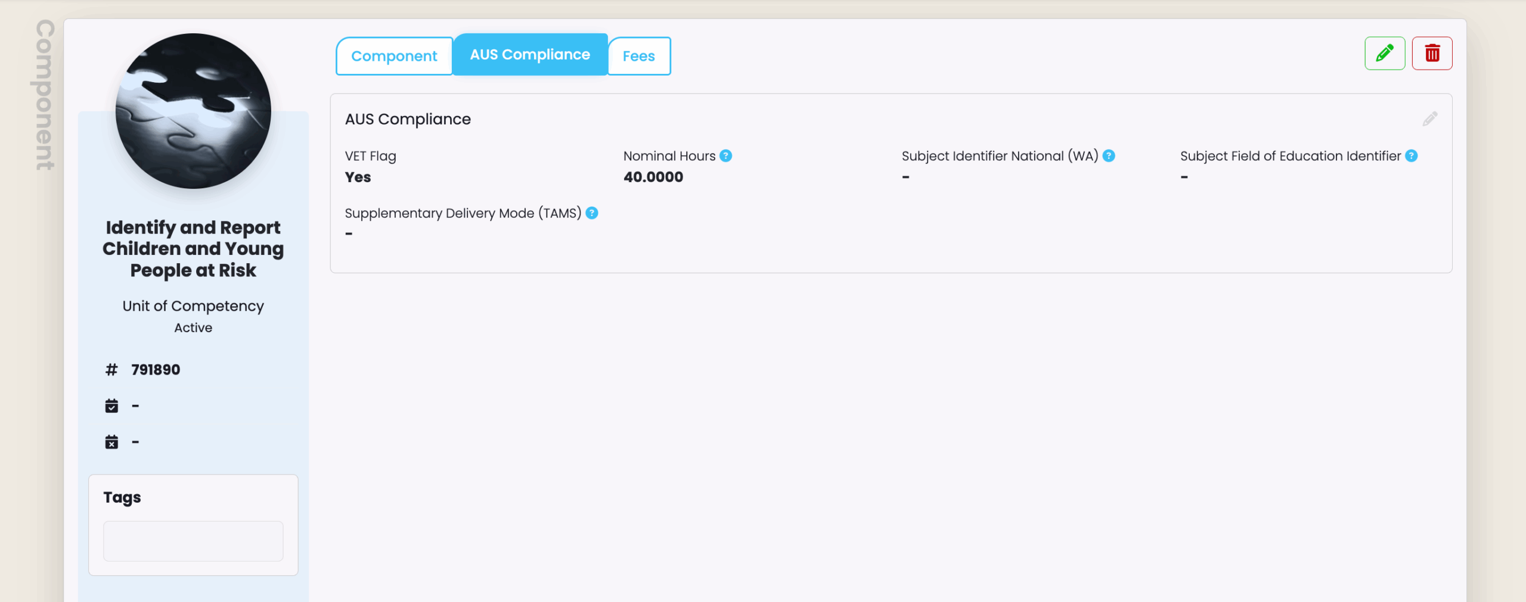This screenshot has height=602, width=1526.
Task: Click the VET Flag label
Action: click(x=370, y=156)
